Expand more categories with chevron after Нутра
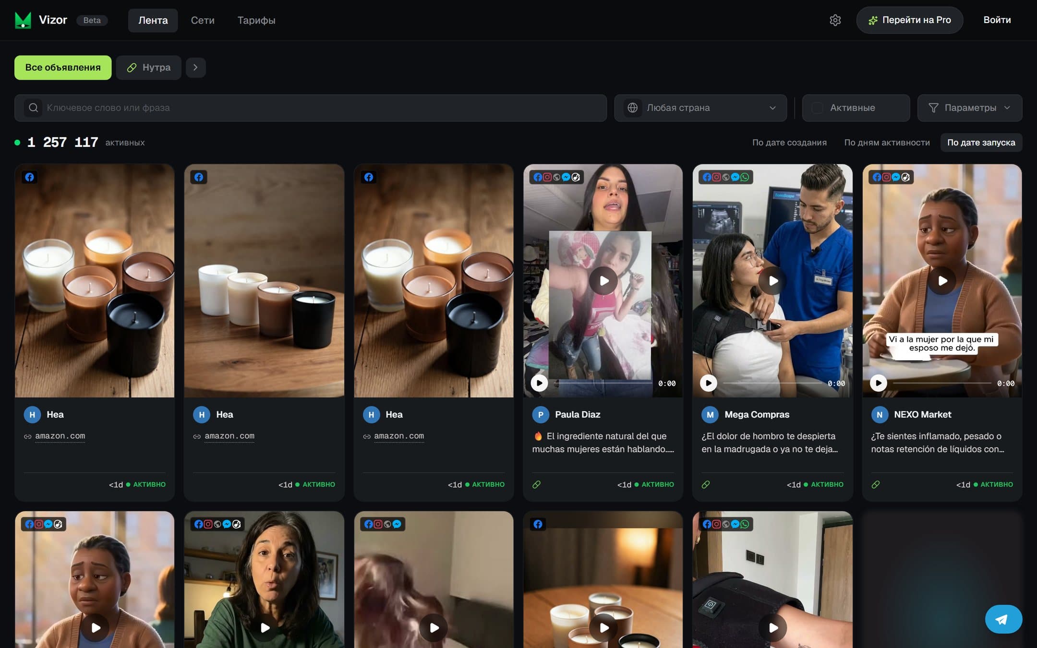1037x648 pixels. pyautogui.click(x=195, y=68)
